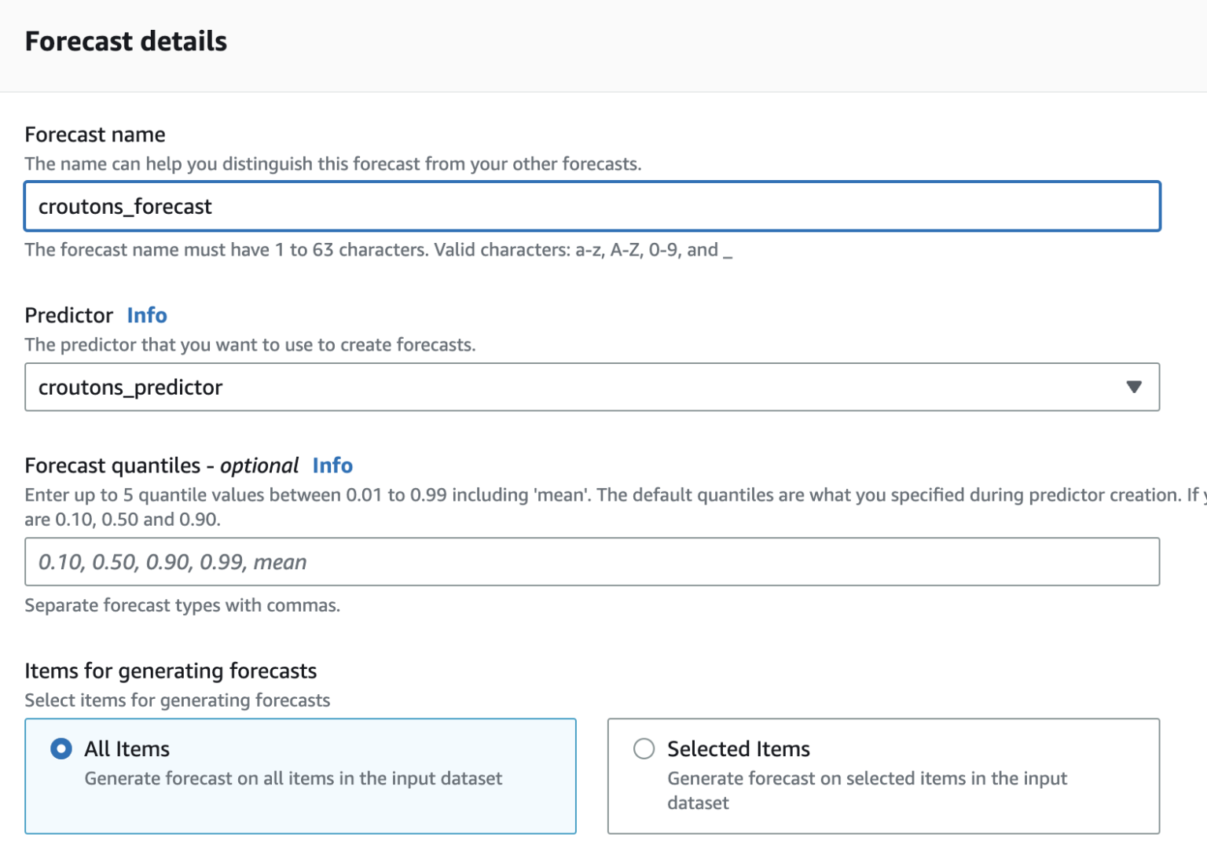
Task: Click the croutons_forecast name field
Action: pyautogui.click(x=592, y=206)
